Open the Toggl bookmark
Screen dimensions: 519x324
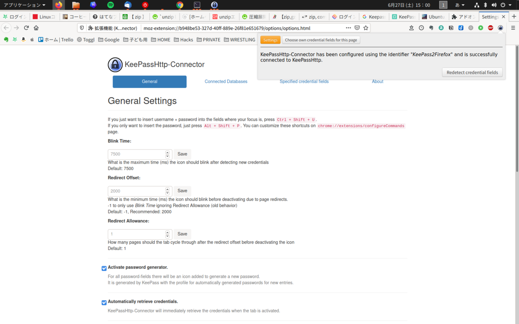[x=86, y=39]
